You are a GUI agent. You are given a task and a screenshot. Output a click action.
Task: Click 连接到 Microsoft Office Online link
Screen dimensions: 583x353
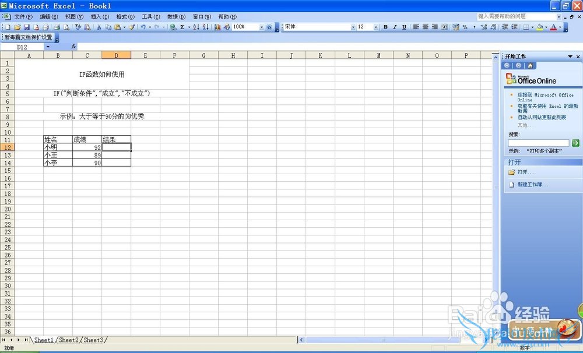point(546,97)
